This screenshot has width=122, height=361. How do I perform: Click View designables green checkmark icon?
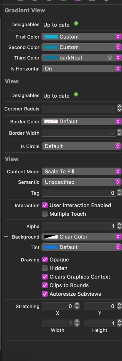click(x=76, y=94)
